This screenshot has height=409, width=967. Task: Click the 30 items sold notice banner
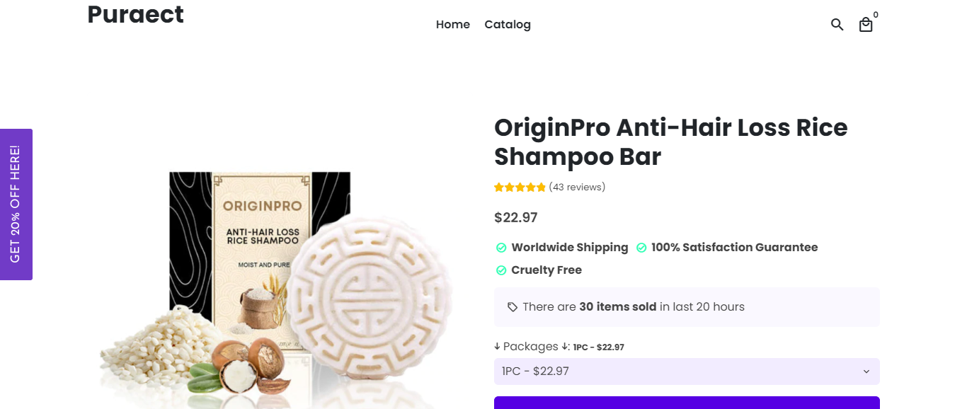687,307
